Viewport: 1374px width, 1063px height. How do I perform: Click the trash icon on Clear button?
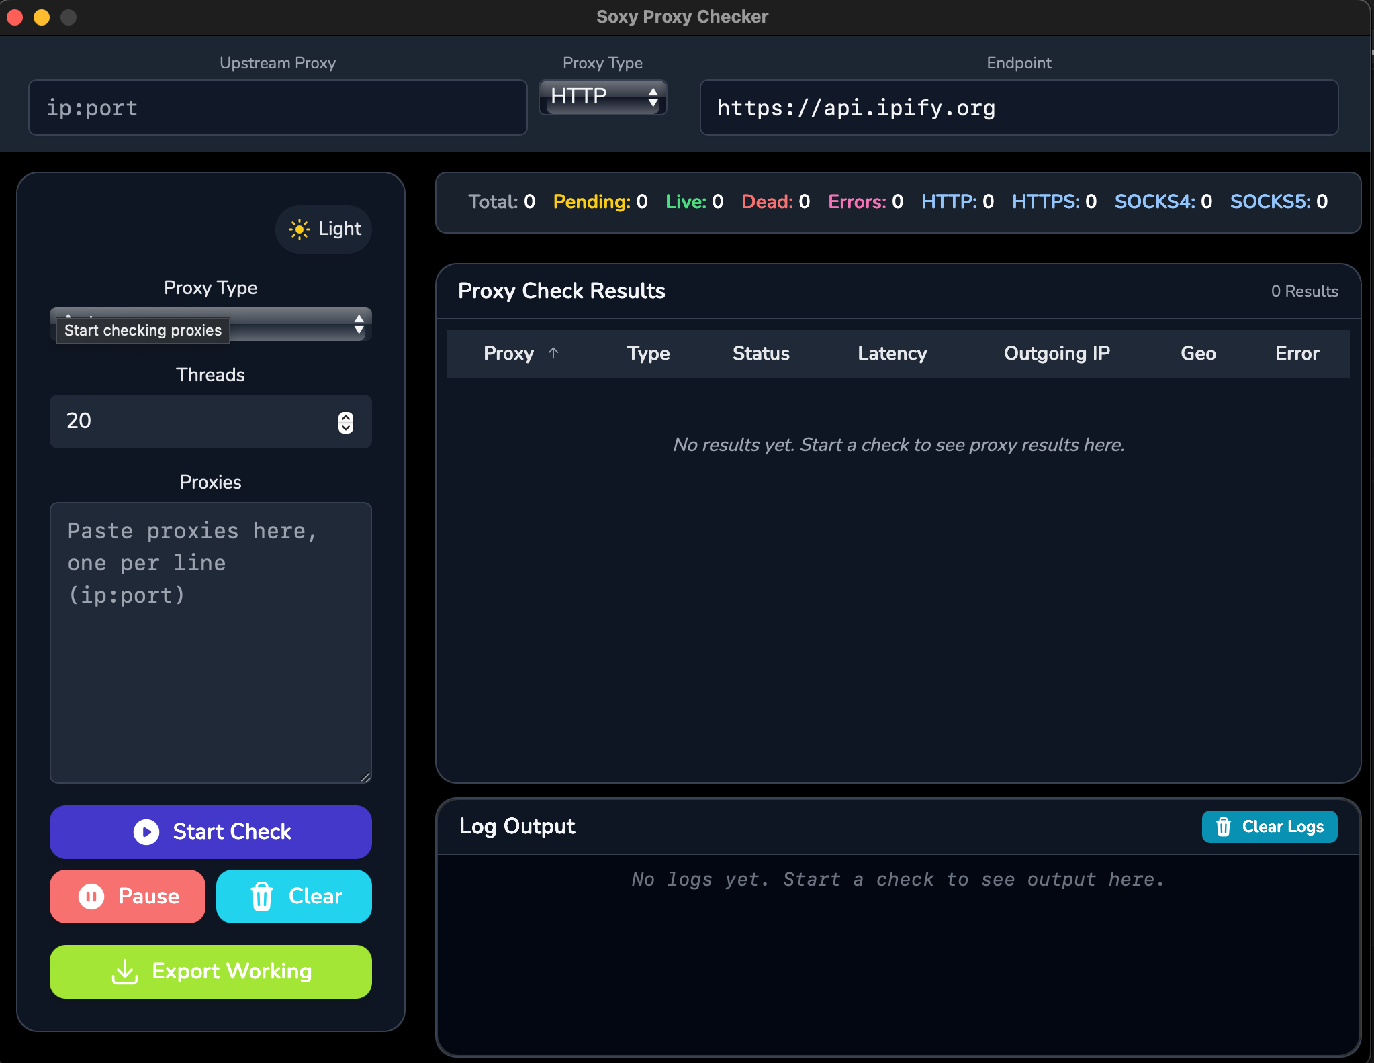click(262, 897)
